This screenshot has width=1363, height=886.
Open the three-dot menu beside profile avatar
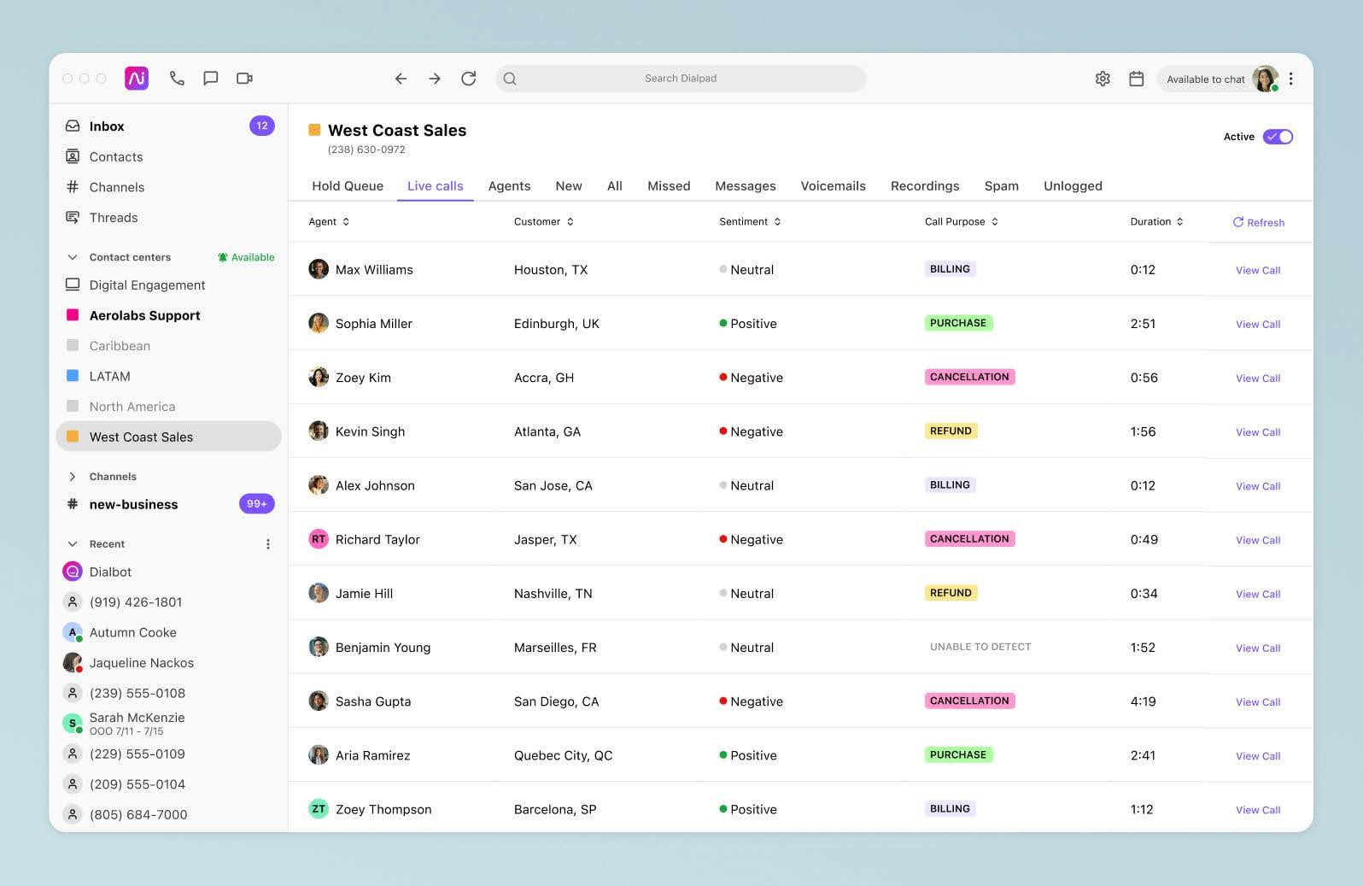coord(1290,79)
